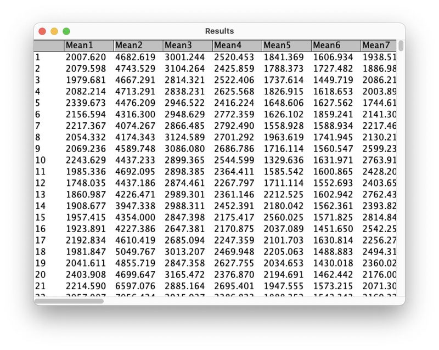Click the cell value 4743.529

[135, 69]
